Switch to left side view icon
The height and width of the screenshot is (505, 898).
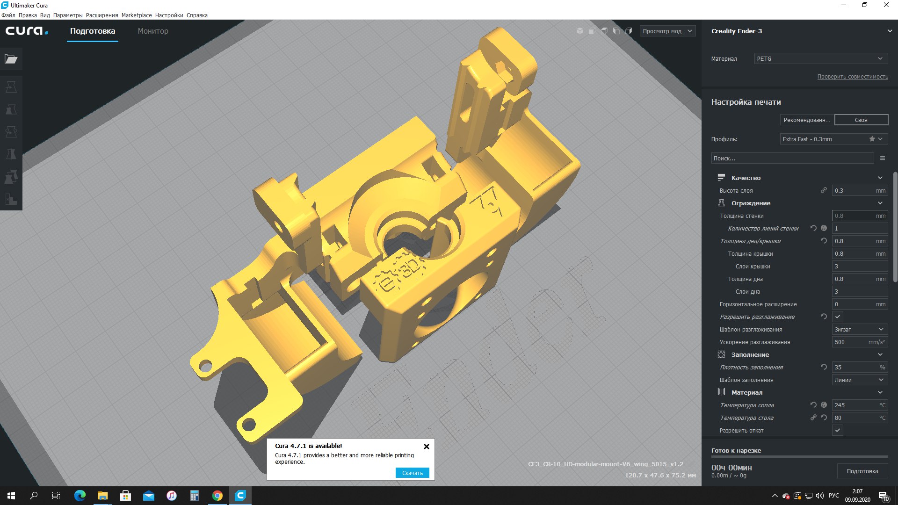616,31
